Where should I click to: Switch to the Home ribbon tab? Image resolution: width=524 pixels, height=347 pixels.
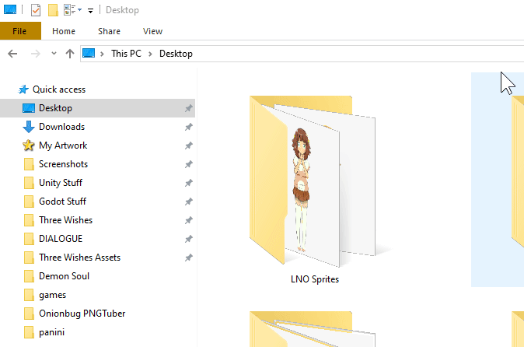point(64,31)
